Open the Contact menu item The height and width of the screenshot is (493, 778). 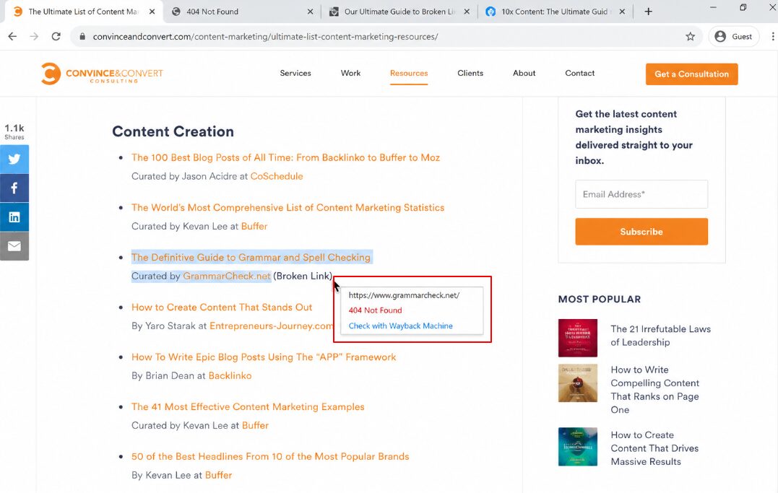[579, 73]
